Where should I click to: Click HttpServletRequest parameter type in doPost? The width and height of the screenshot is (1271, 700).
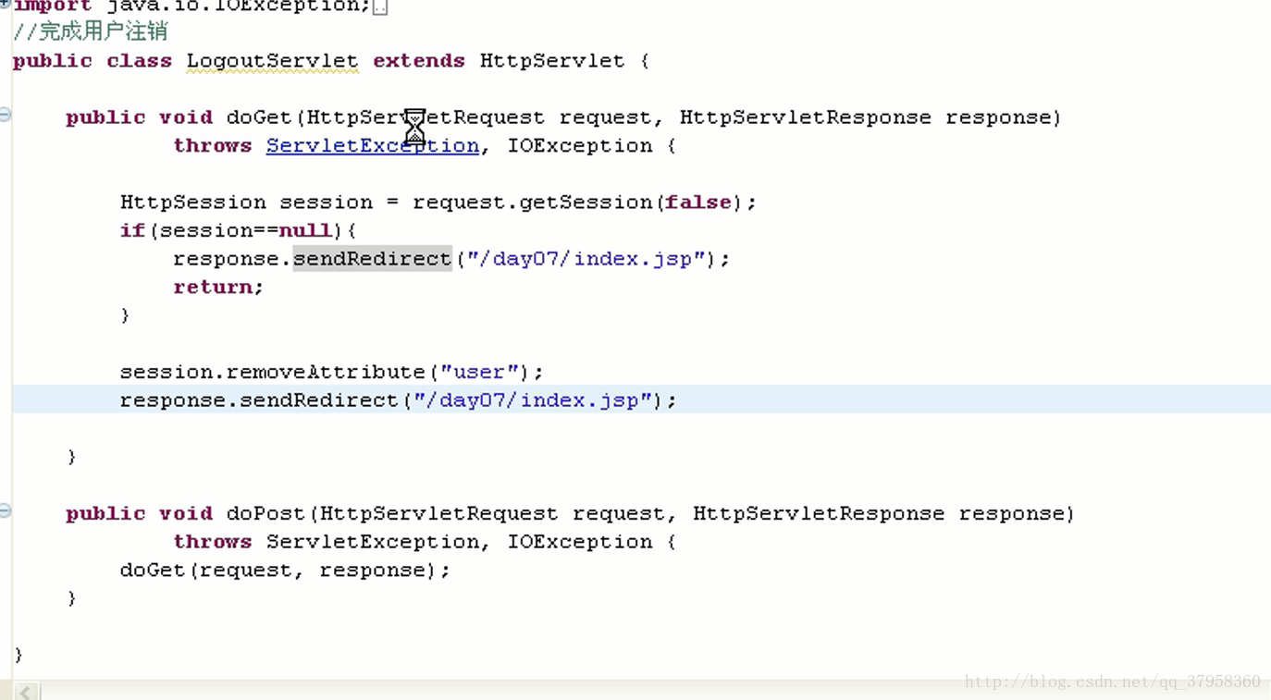coord(438,513)
